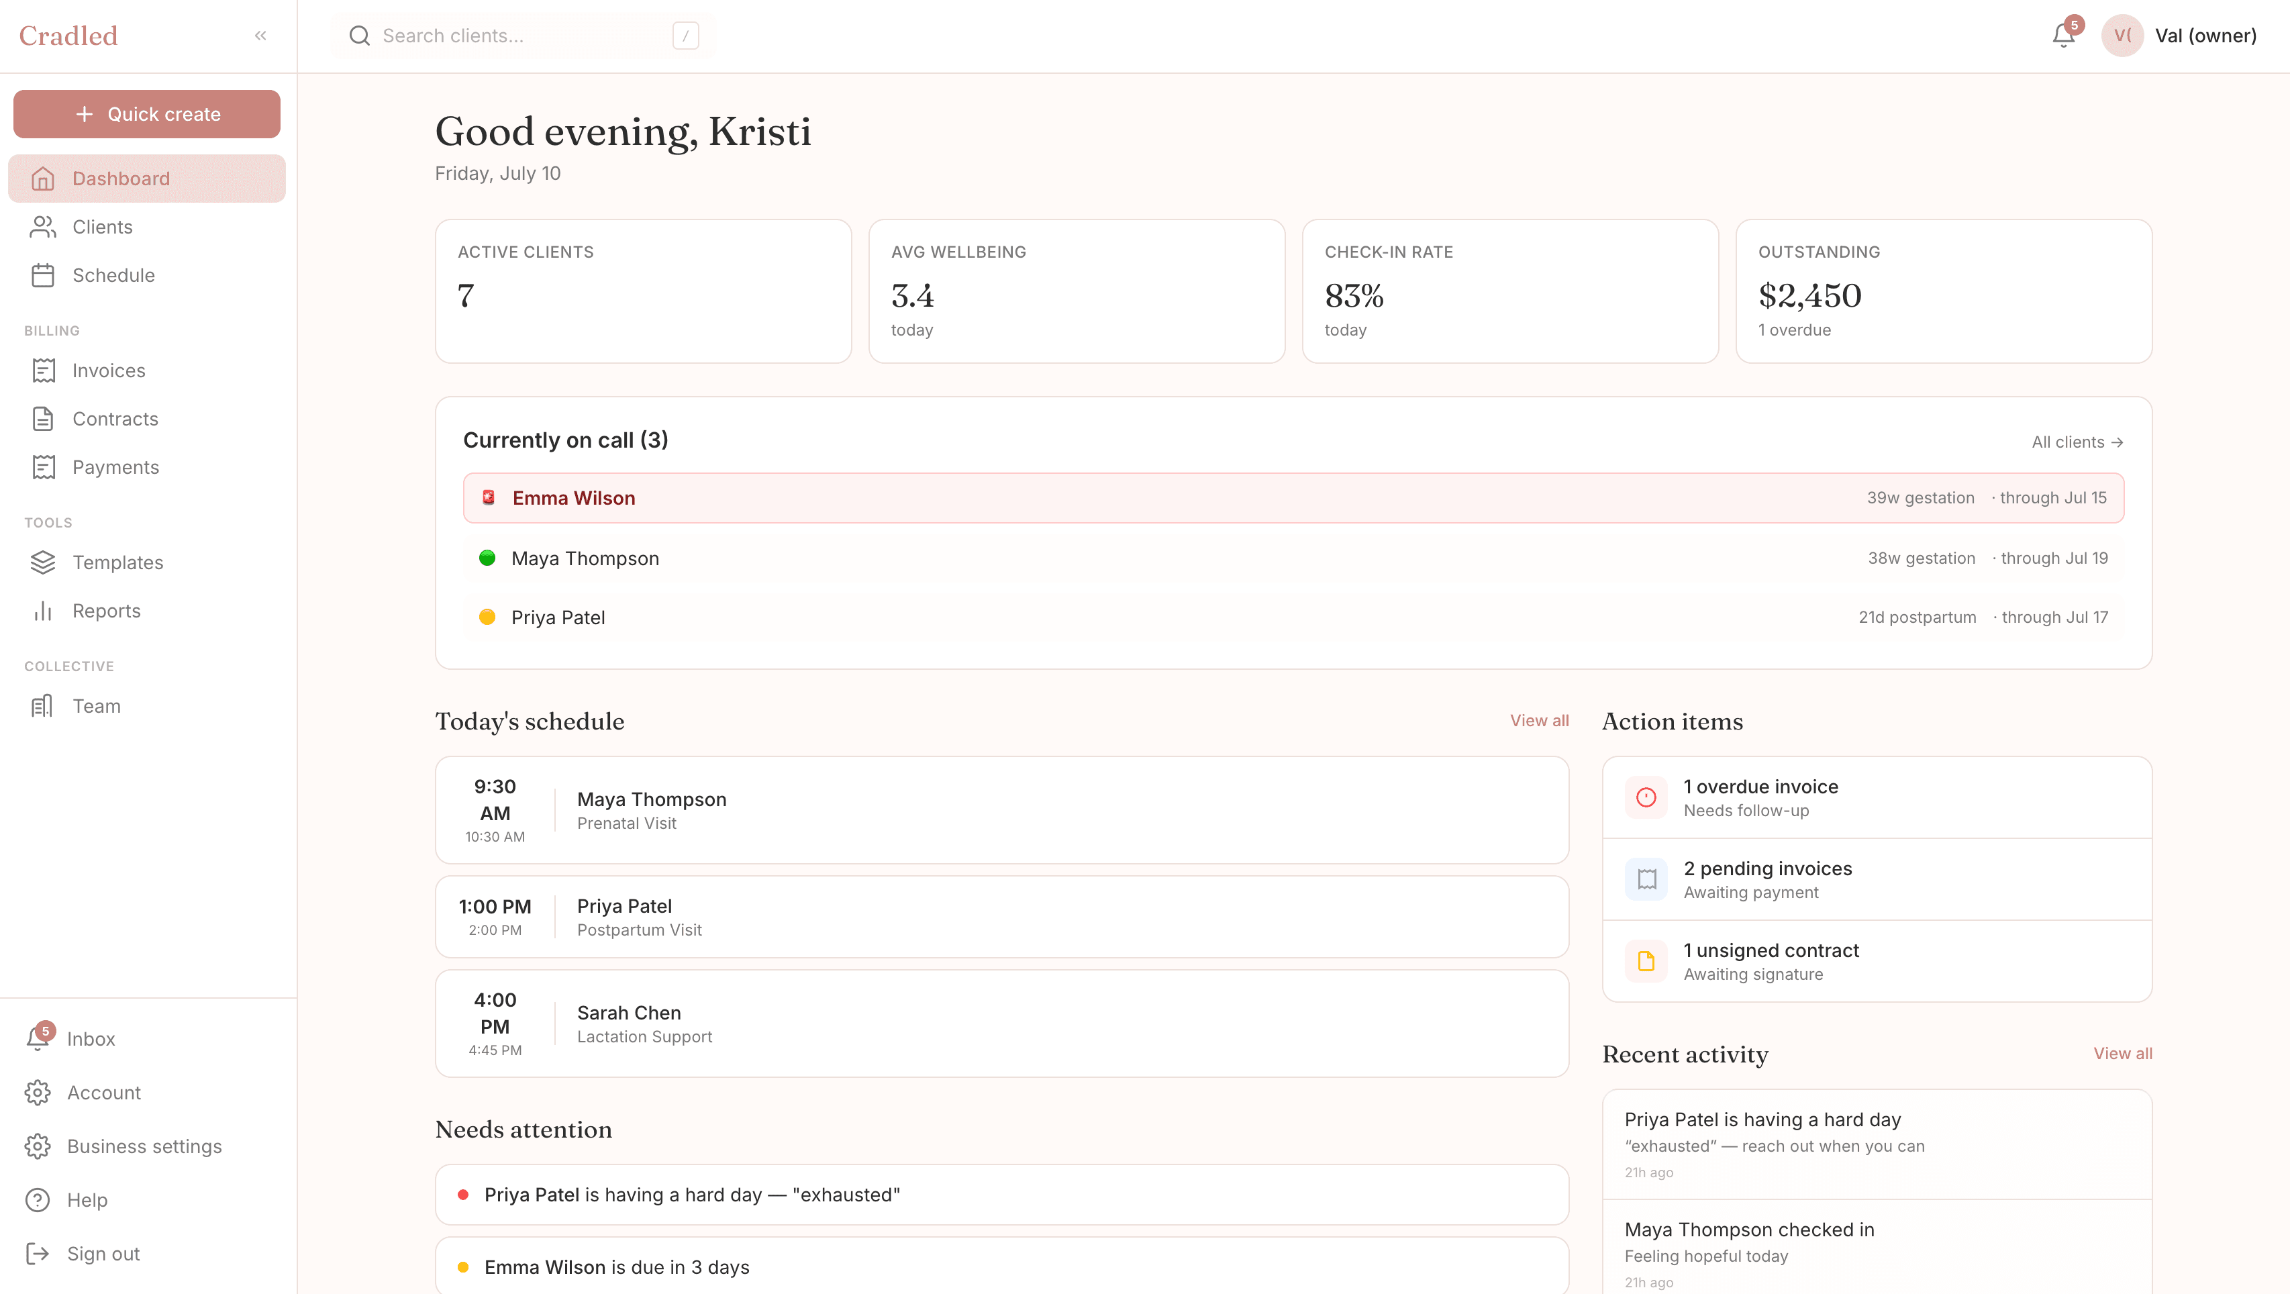Viewport: 2290px width, 1294px height.
Task: Open 'Maya Thompson checked in' activity
Action: 1877,1248
